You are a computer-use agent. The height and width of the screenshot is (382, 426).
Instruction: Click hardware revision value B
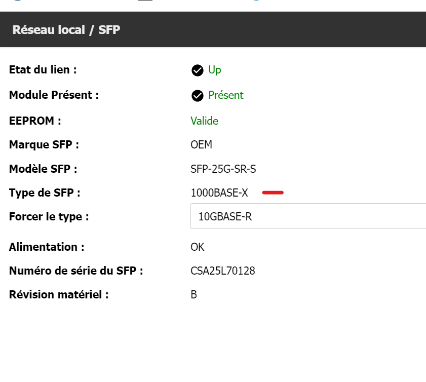[x=194, y=295]
